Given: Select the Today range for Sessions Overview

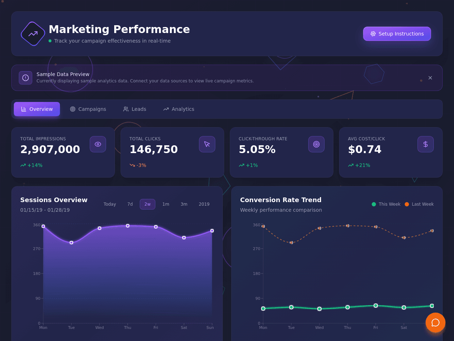Looking at the screenshot, I should click(110, 204).
